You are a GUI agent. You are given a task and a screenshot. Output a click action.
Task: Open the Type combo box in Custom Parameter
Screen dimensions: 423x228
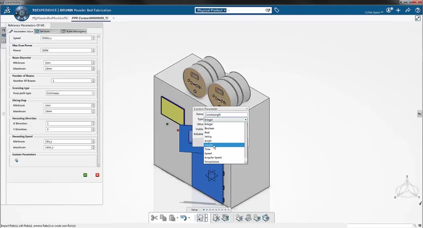225,120
